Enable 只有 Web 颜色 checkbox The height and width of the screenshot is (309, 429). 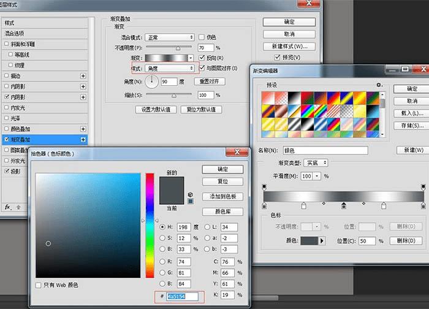click(x=39, y=285)
